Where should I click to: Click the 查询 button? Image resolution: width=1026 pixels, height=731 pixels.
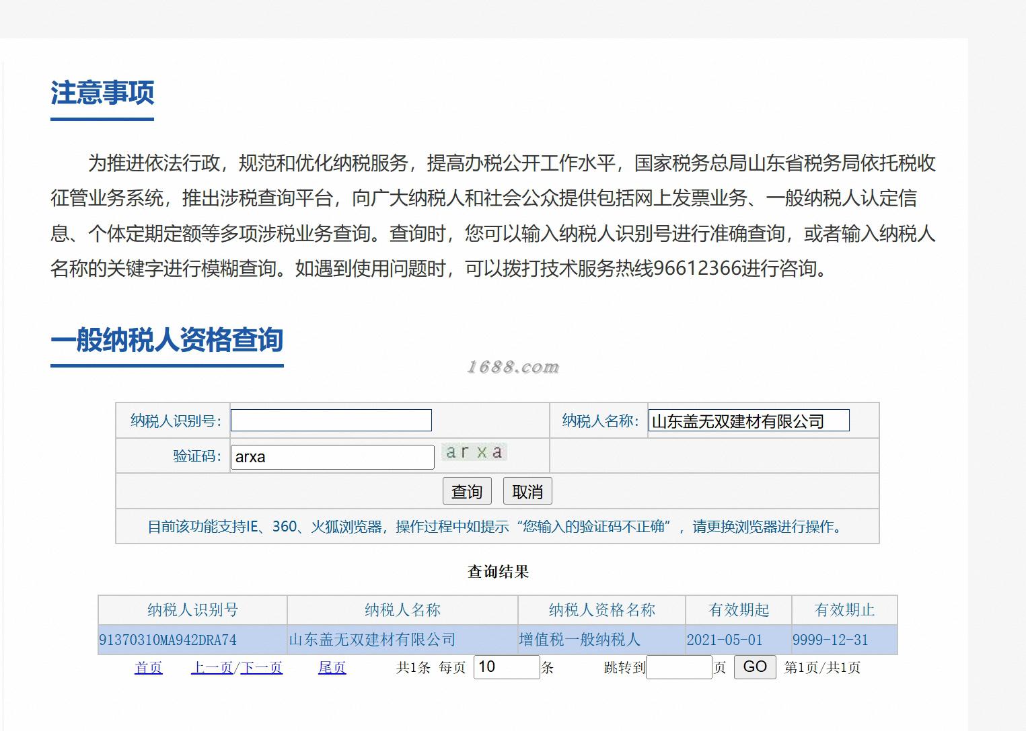pos(467,491)
